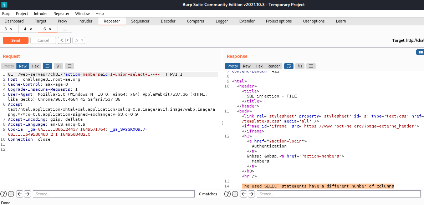The image size is (424, 205).
Task: Switch to the Project options tab
Action: (279, 21)
